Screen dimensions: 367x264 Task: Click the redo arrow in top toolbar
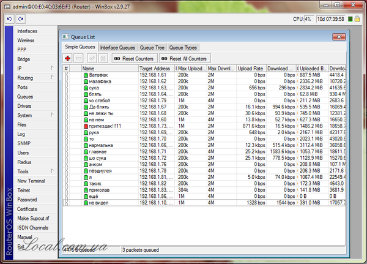(x=19, y=19)
